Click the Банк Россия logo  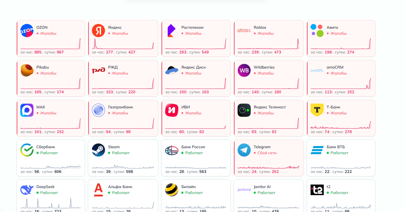tap(172, 150)
